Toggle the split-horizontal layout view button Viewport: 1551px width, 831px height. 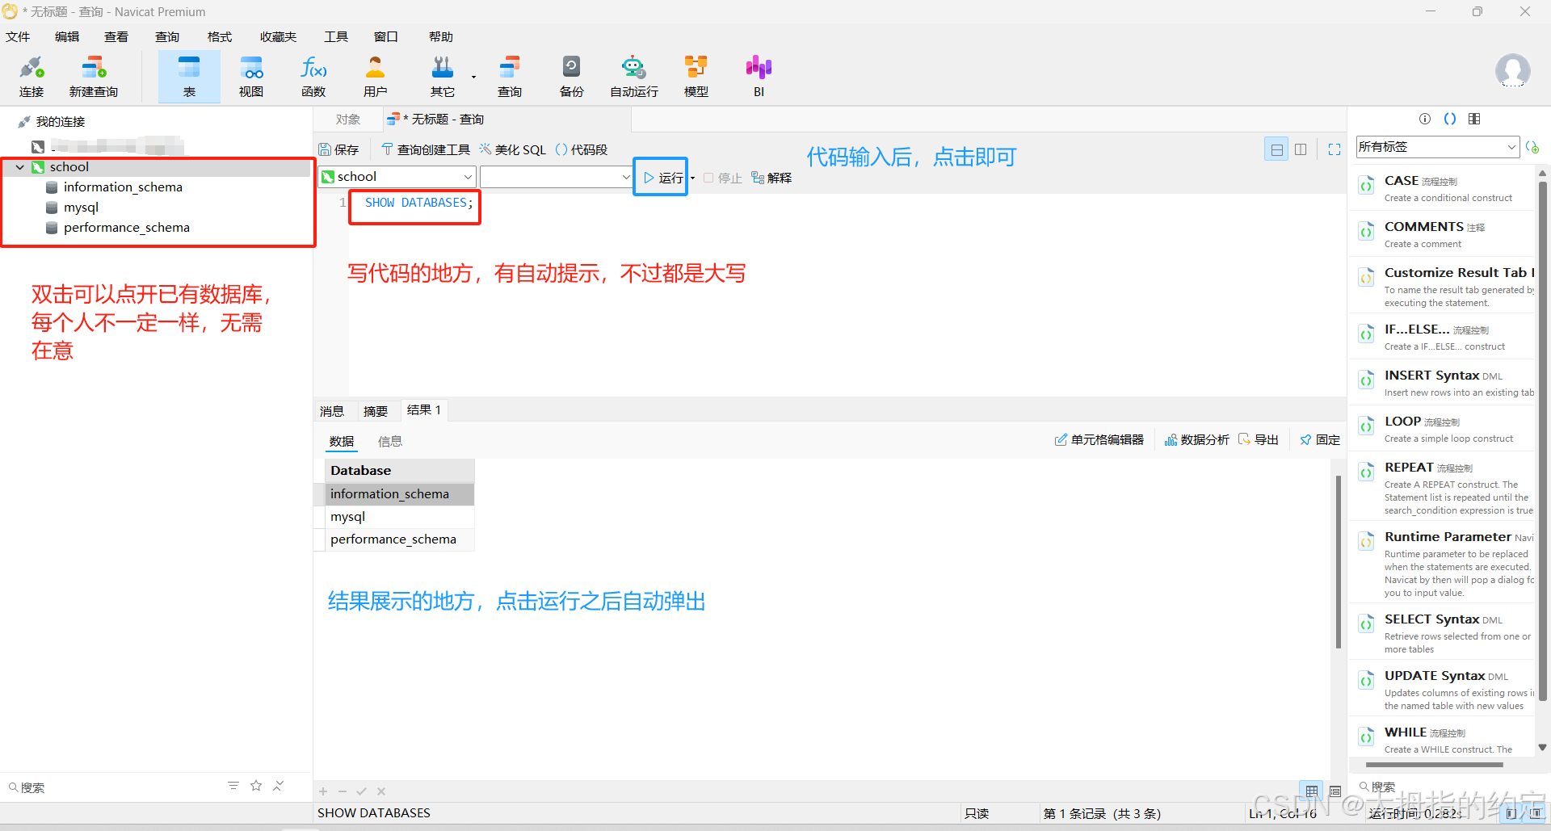pyautogui.click(x=1276, y=149)
